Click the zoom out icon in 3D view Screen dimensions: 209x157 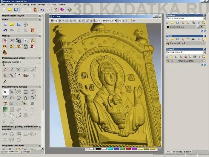67,21
